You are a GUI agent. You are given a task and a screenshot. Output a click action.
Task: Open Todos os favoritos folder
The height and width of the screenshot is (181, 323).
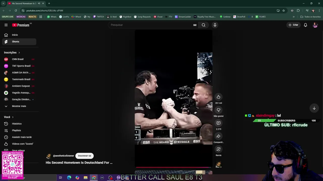(x=311, y=17)
